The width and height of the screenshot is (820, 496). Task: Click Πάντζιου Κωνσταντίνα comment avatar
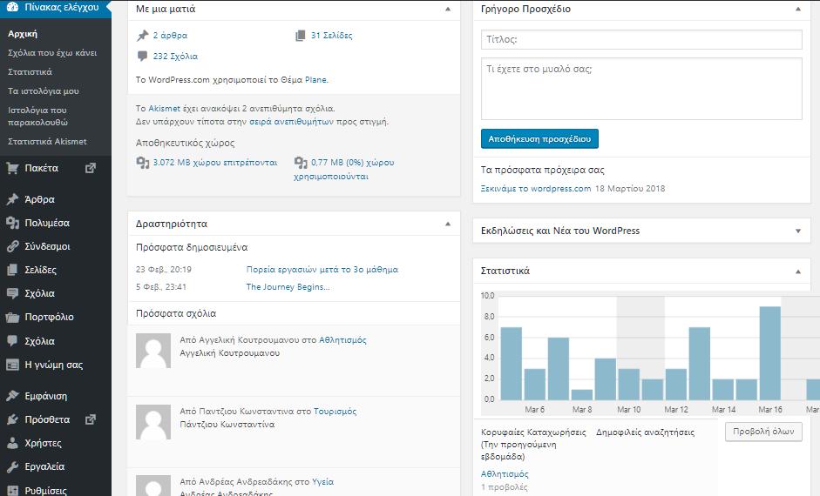[153, 422]
